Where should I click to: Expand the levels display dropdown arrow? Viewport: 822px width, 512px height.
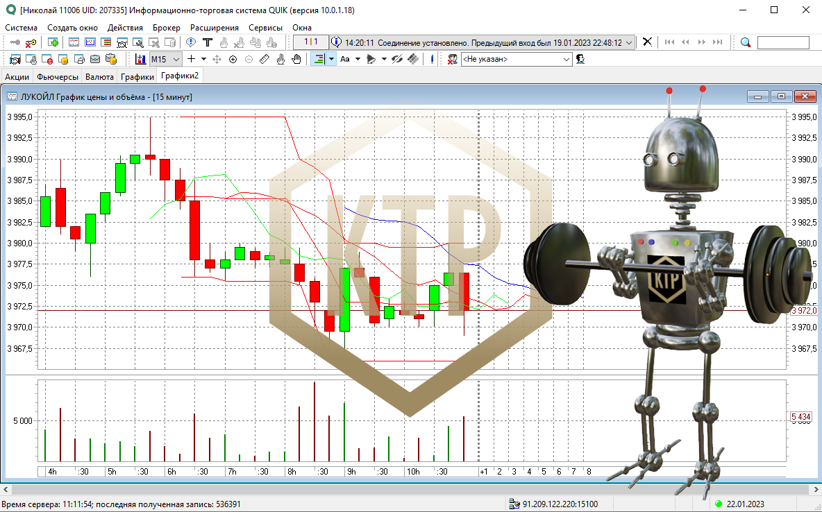331,59
